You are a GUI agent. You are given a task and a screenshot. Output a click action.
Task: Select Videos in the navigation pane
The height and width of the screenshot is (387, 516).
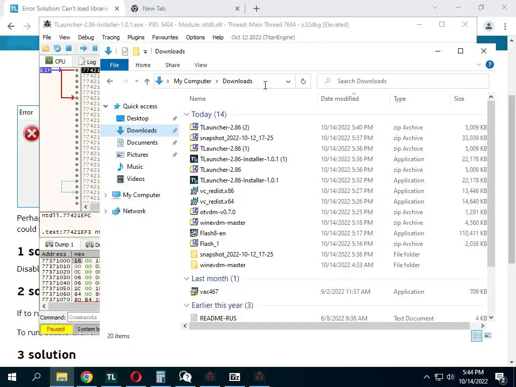[136, 179]
